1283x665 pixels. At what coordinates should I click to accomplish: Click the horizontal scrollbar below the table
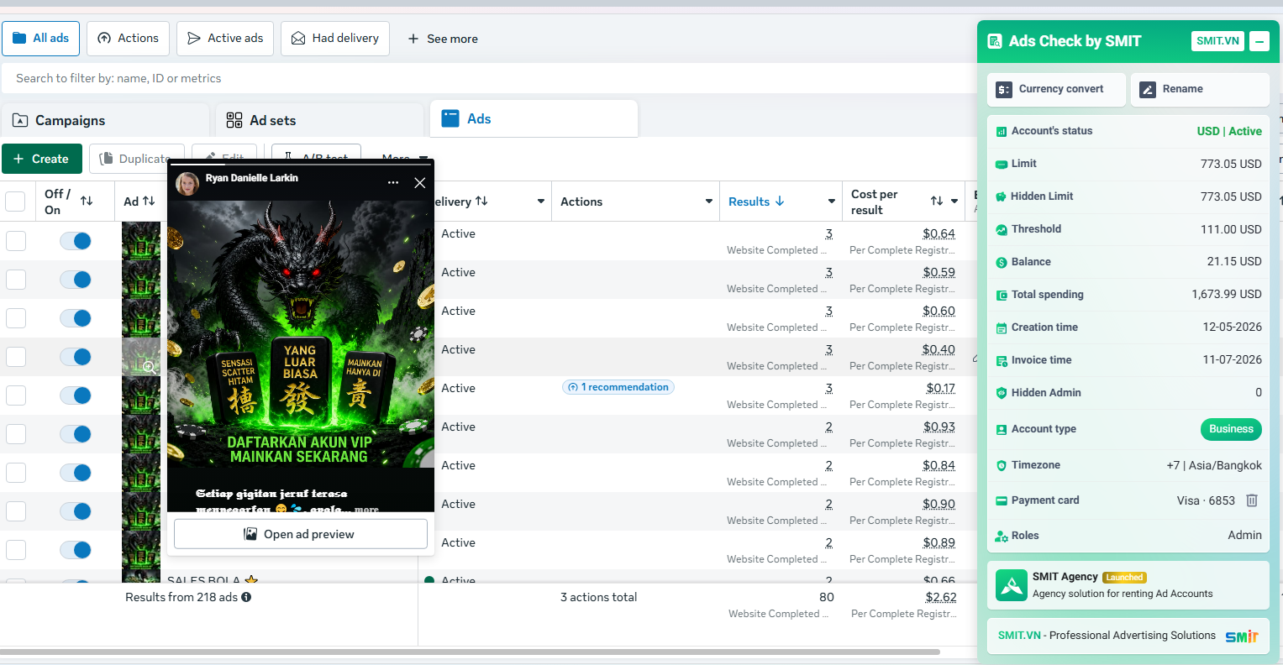click(x=471, y=652)
